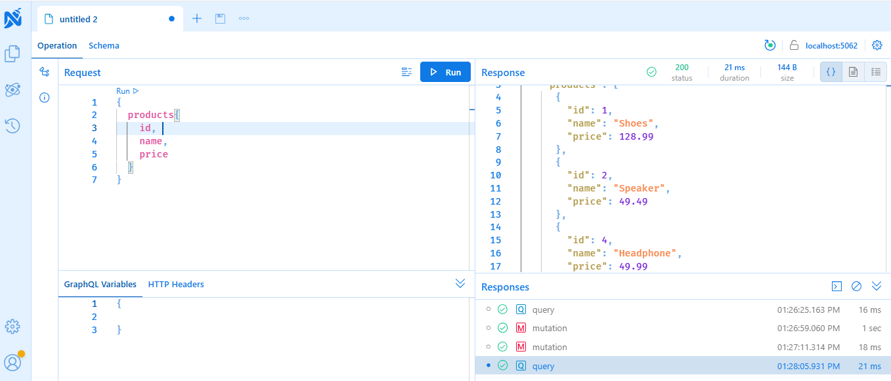The image size is (891, 381).
Task: Open the Settings gear in left sidebar
Action: click(12, 326)
